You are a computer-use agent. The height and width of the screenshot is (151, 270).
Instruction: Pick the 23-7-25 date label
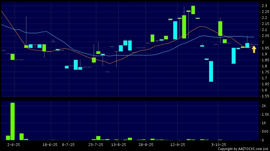pyautogui.click(x=96, y=144)
